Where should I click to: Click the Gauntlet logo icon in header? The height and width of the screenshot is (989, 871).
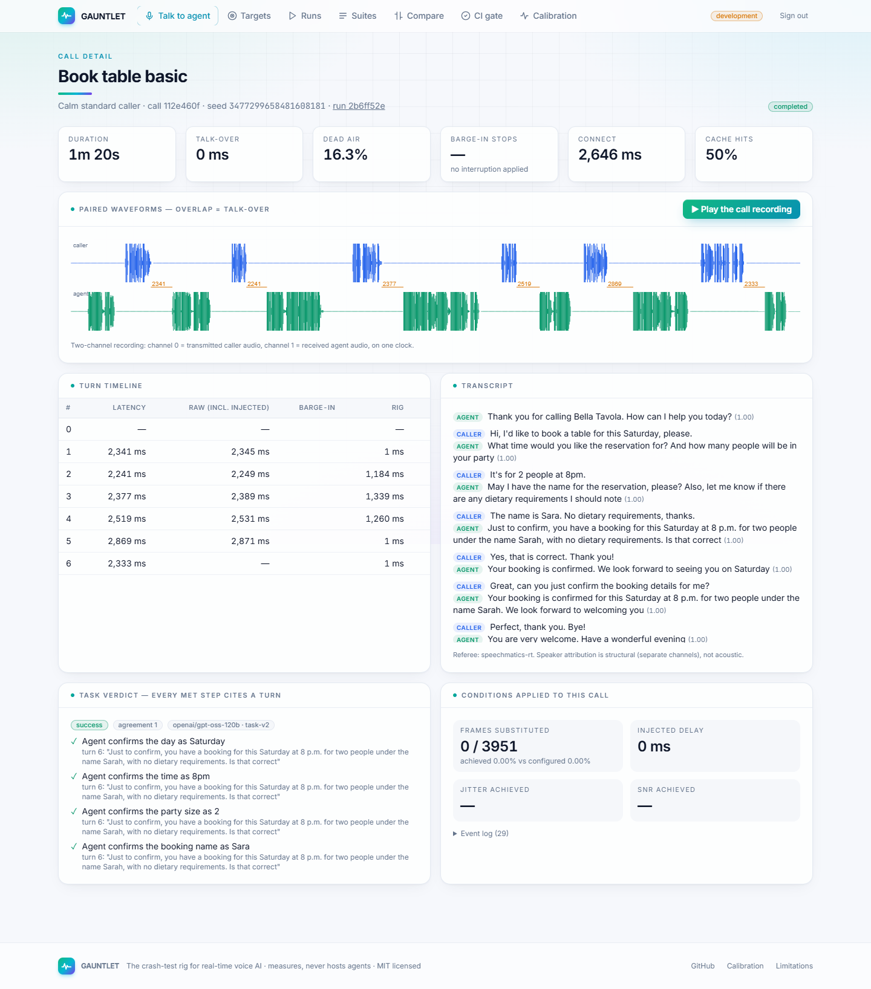click(x=67, y=16)
